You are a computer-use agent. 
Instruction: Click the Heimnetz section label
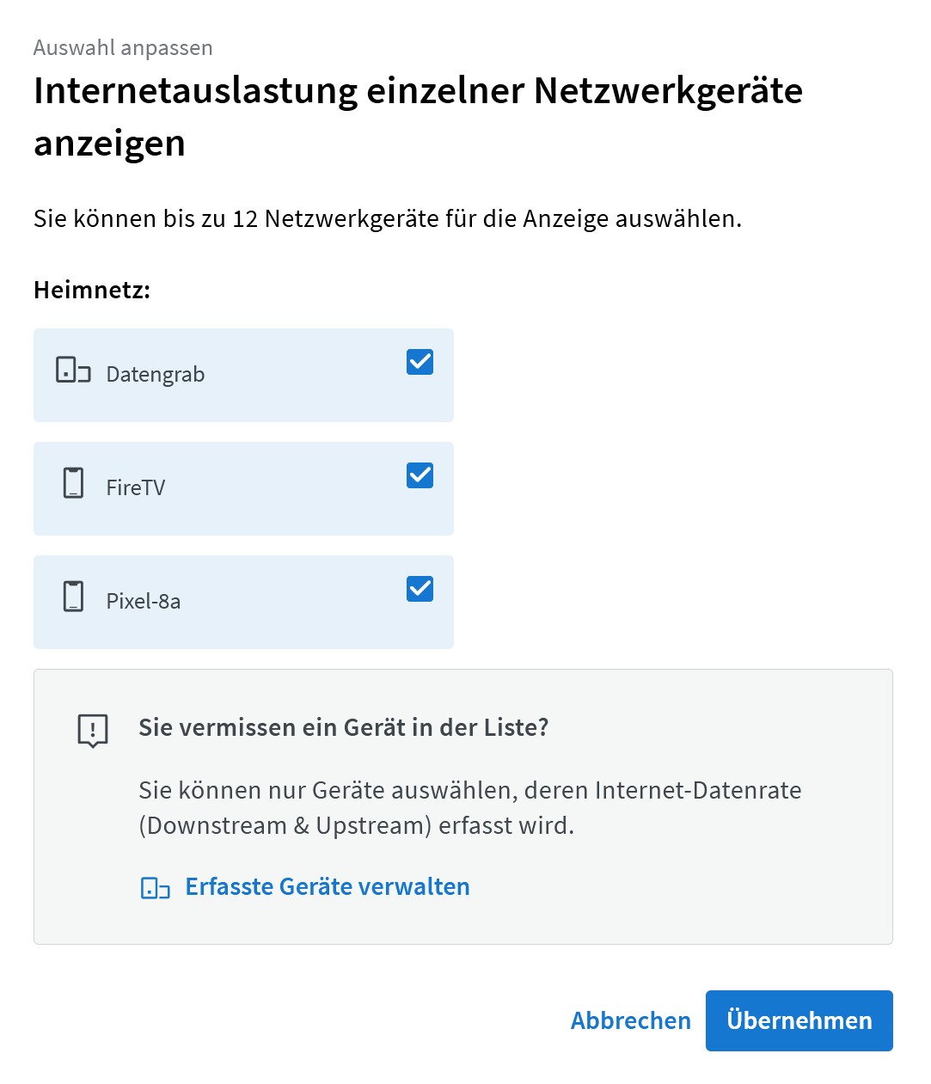tap(92, 291)
